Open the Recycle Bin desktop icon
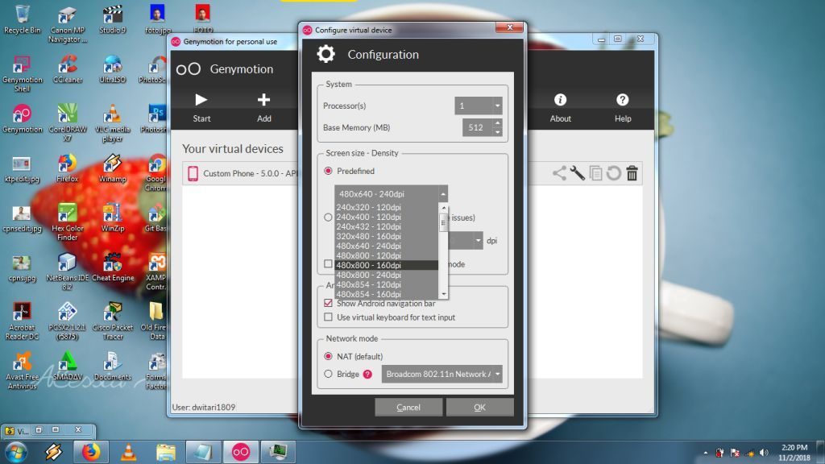 point(22,19)
